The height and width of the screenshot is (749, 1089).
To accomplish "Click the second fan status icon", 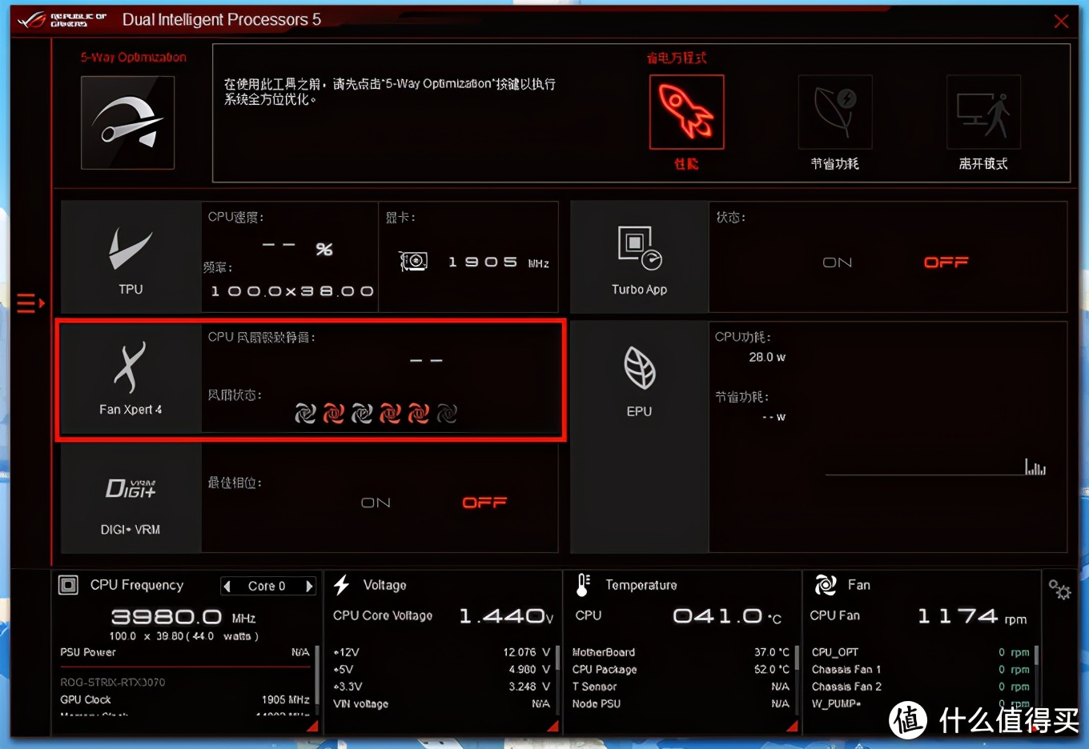I will (333, 413).
